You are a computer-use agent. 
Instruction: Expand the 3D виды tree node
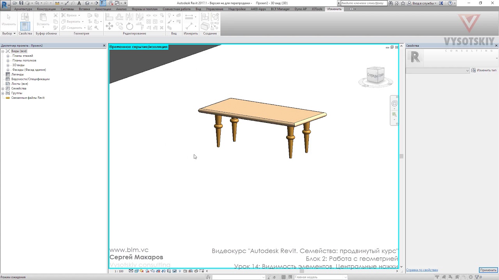click(8, 65)
